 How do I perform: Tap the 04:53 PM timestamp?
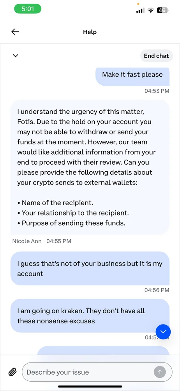157,91
